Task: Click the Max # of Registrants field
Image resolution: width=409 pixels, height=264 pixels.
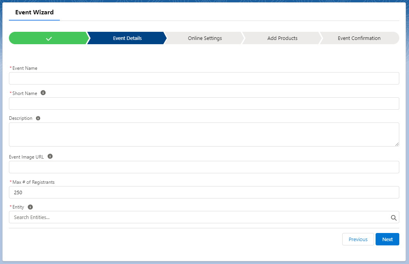Action: click(x=204, y=192)
